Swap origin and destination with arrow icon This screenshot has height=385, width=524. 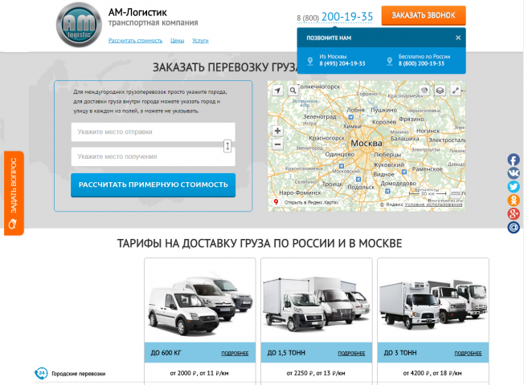tap(227, 146)
